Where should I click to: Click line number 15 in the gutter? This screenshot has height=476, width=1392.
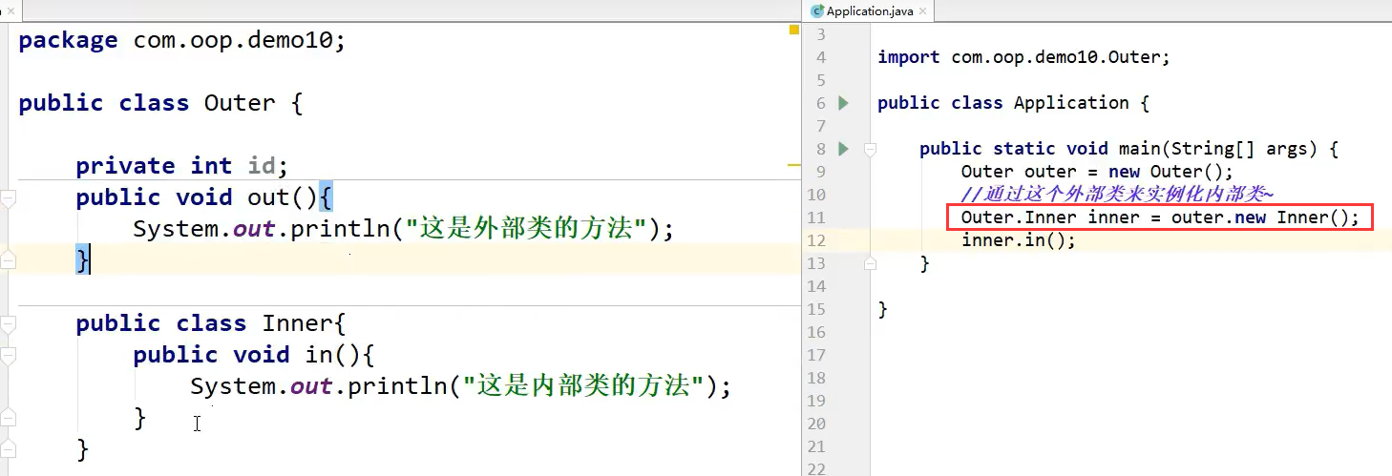tap(816, 309)
